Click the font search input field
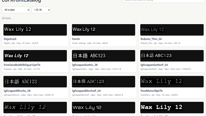 coord(164,1)
